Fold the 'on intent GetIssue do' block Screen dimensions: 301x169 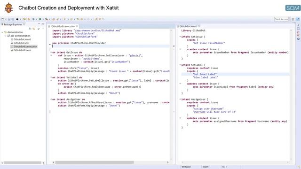[x=51, y=52]
